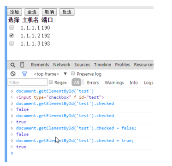Clear the console with the ban icon
The image size is (172, 166).
[x=13, y=74]
